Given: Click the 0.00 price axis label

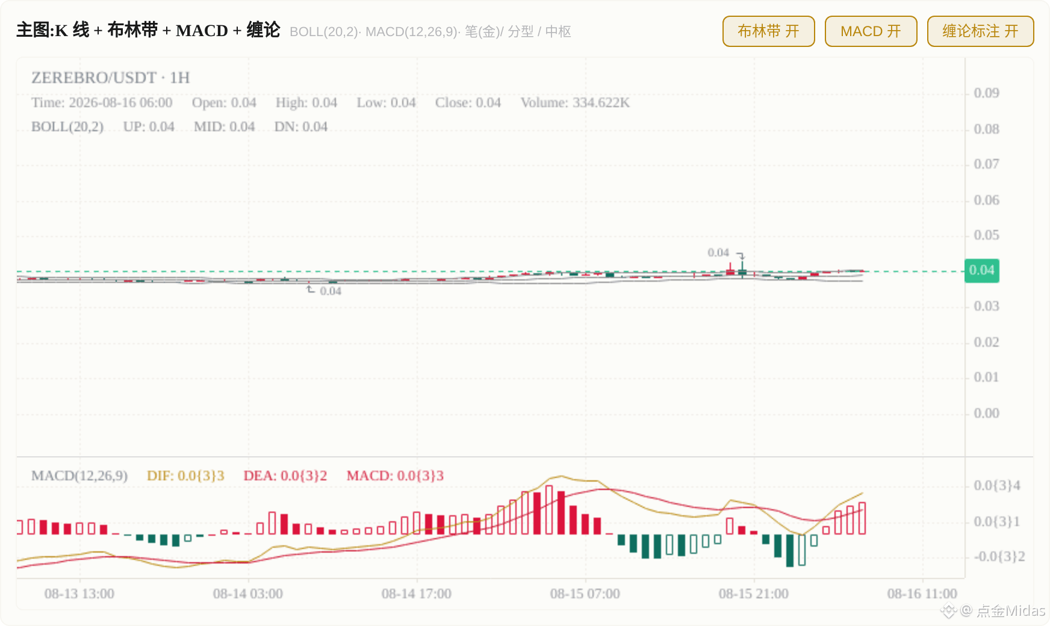Looking at the screenshot, I should tap(986, 414).
